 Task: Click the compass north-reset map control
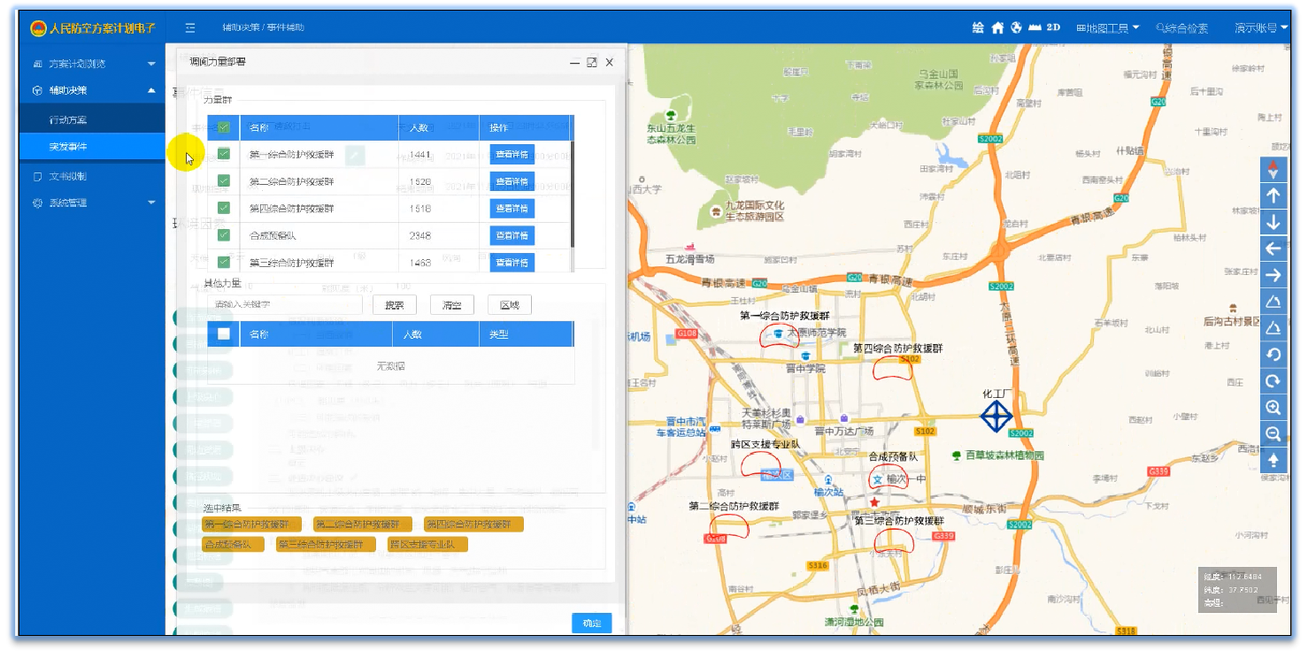point(1273,170)
